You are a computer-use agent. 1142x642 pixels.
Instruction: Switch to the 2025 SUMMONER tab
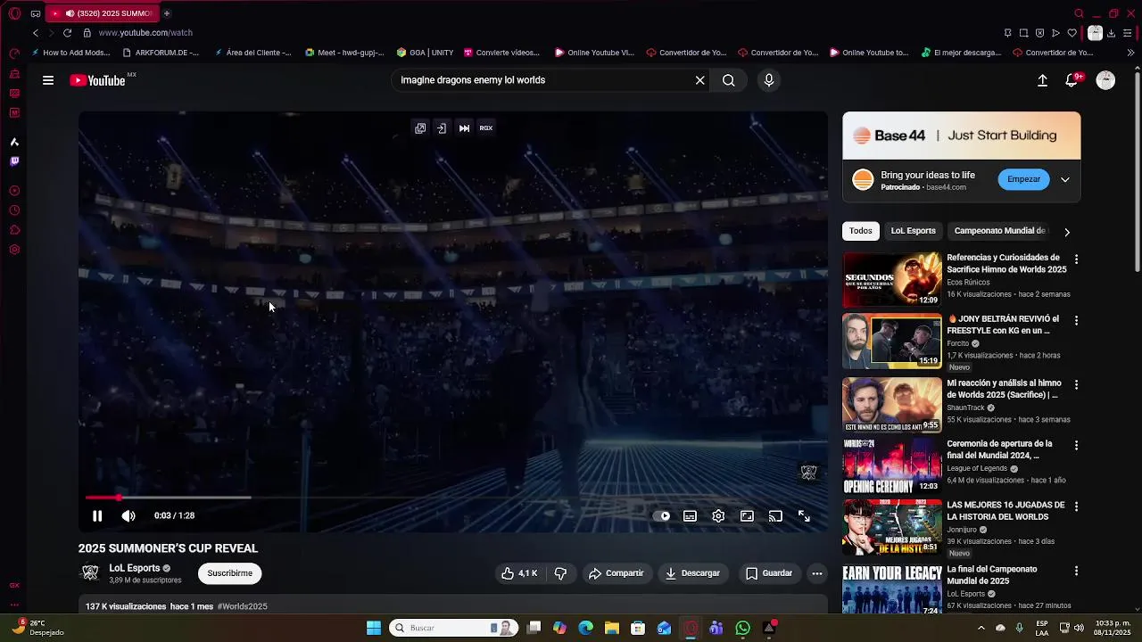(103, 13)
